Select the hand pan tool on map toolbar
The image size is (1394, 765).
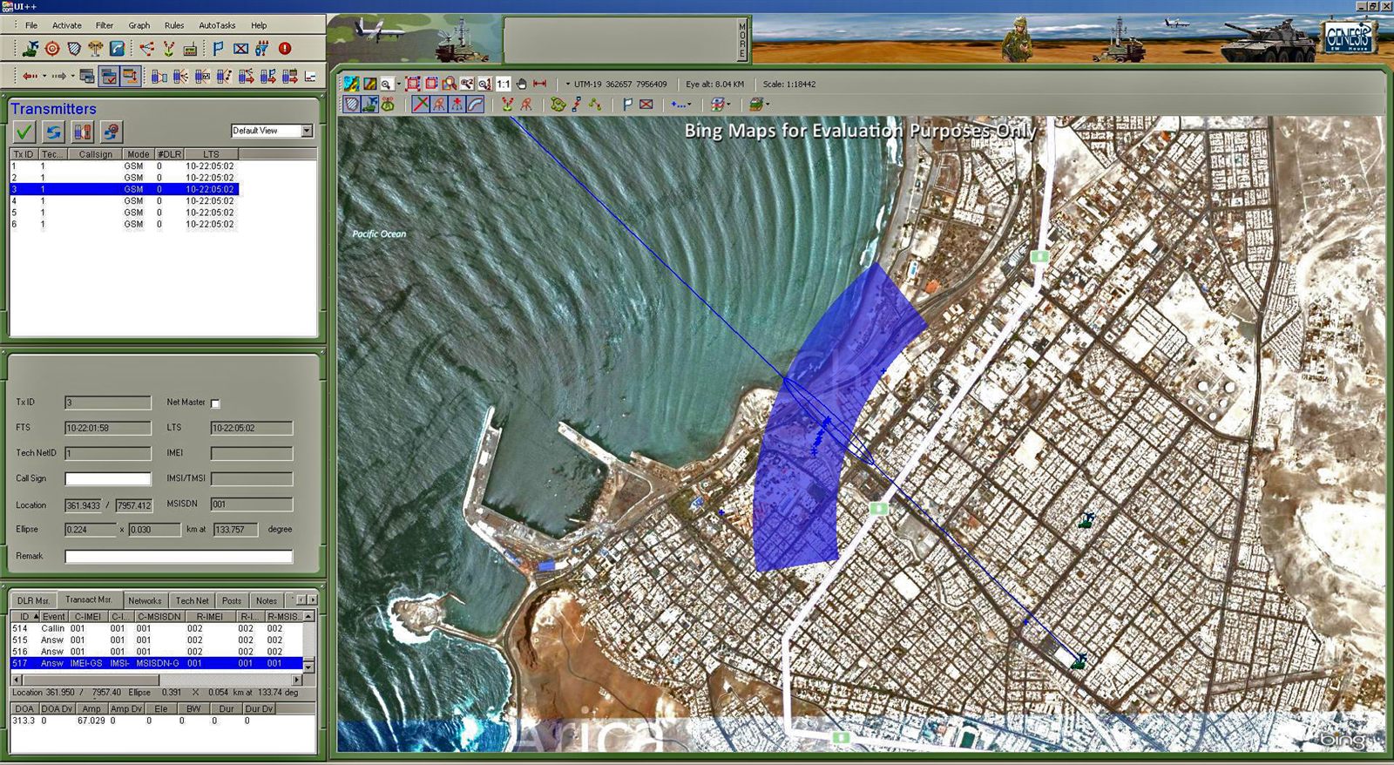pos(521,84)
